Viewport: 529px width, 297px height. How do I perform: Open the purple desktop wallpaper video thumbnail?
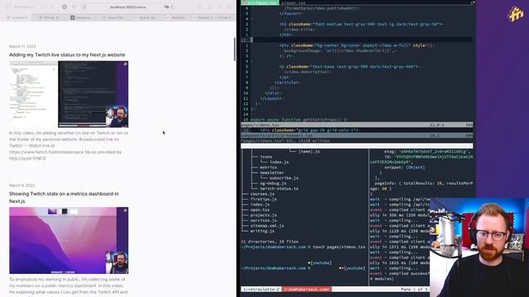pos(69,240)
